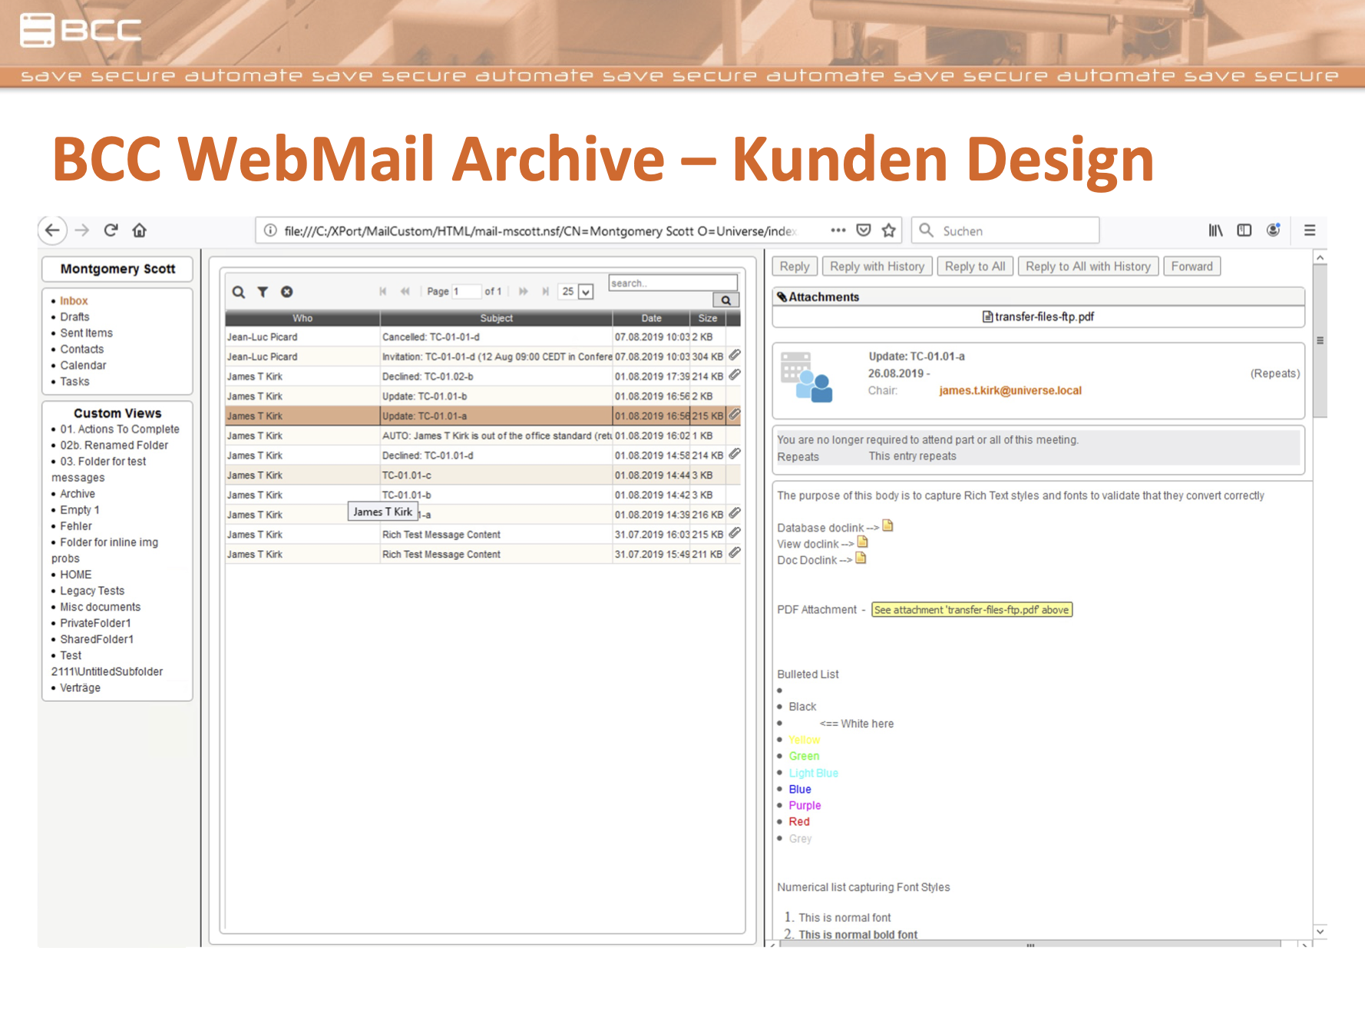
Task: Open the Contacts view
Action: coord(81,349)
